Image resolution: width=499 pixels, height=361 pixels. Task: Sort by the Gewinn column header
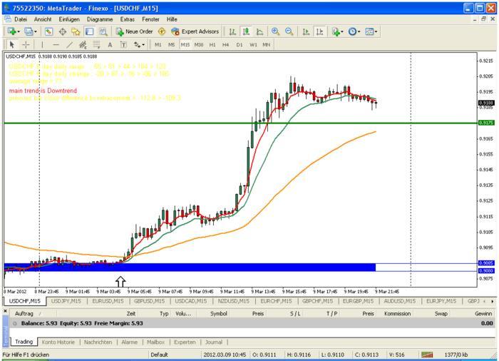click(x=483, y=313)
